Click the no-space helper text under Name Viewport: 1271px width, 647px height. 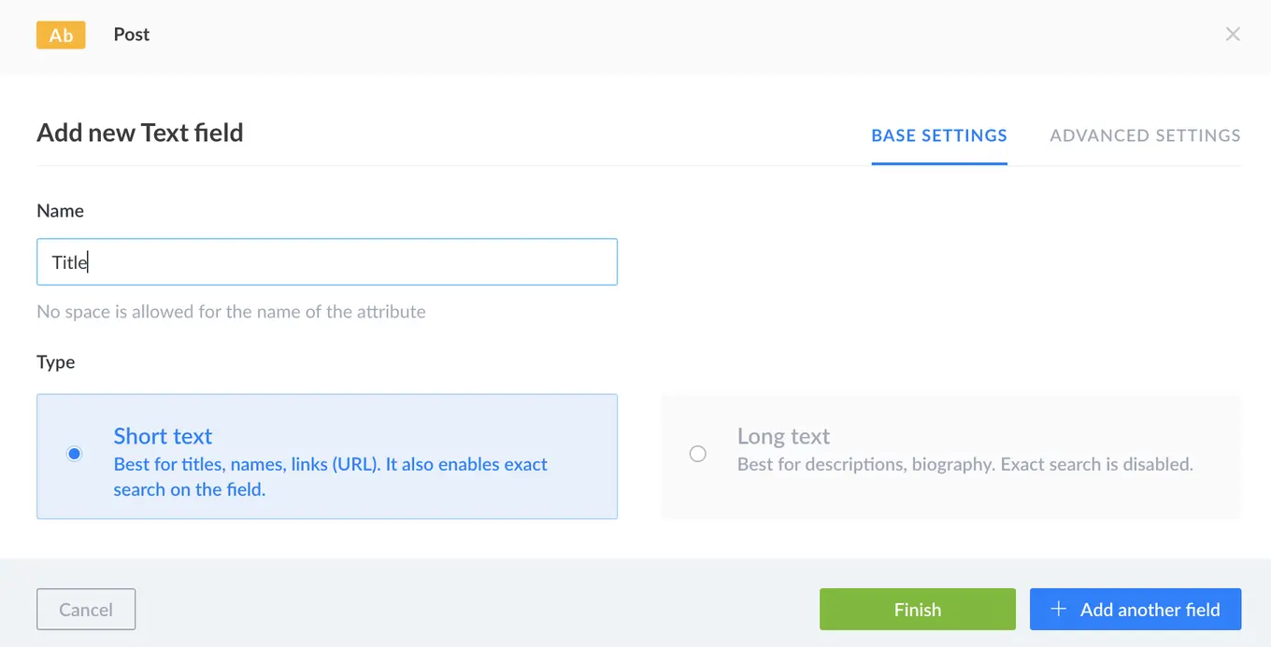pyautogui.click(x=231, y=311)
